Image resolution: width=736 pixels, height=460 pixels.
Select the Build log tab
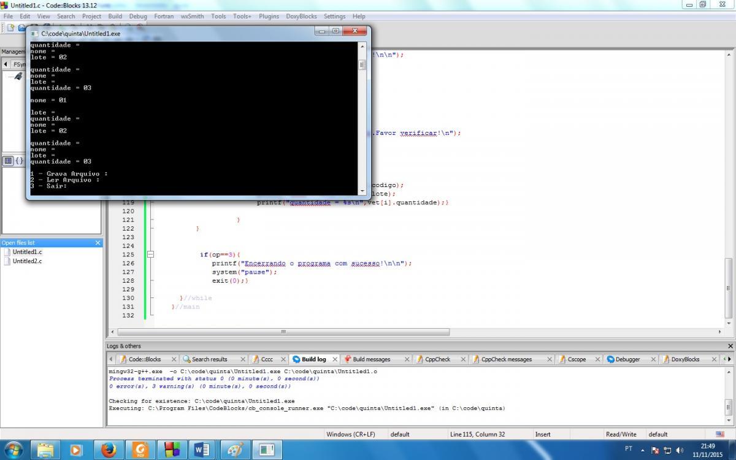pyautogui.click(x=313, y=359)
